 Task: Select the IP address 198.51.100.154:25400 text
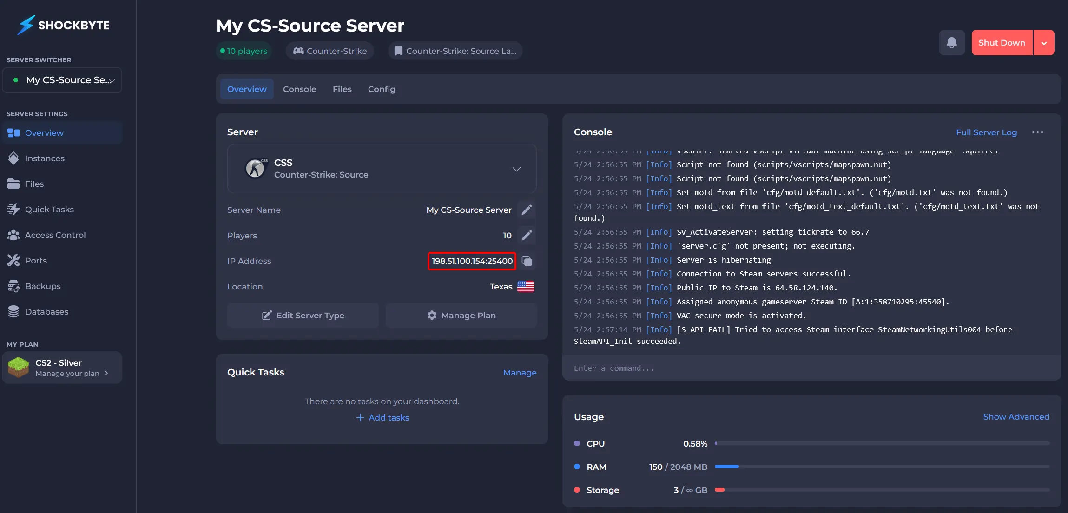click(472, 261)
